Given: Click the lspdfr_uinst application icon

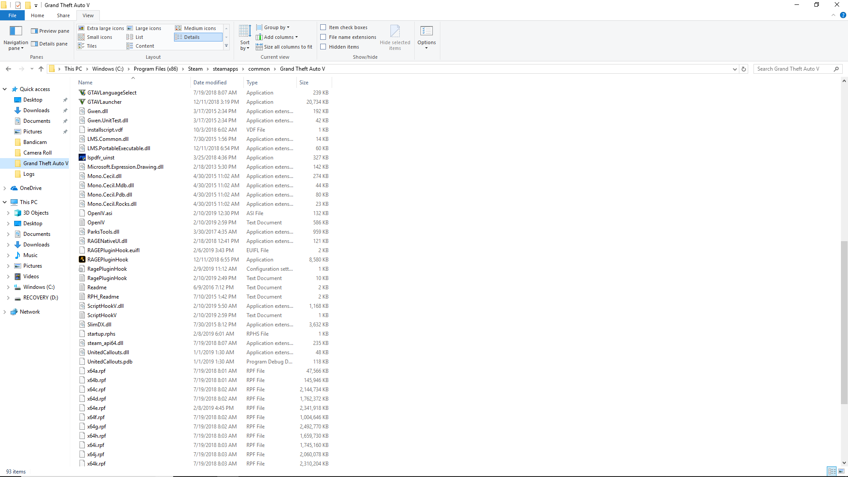Looking at the screenshot, I should tap(82, 158).
